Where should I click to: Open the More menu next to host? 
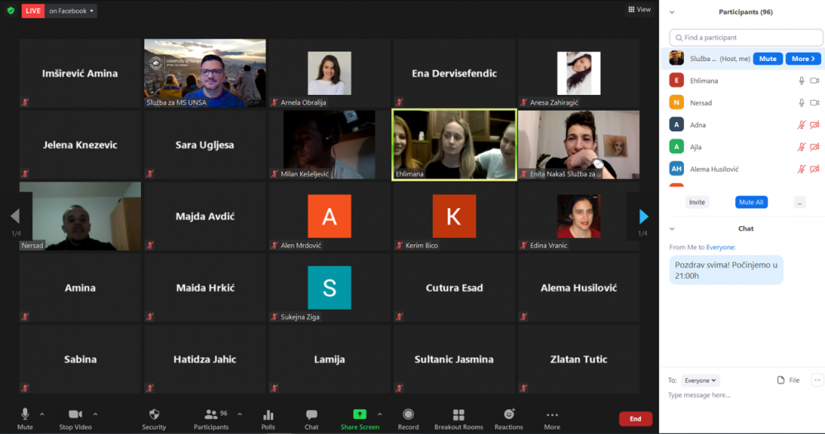click(x=804, y=59)
